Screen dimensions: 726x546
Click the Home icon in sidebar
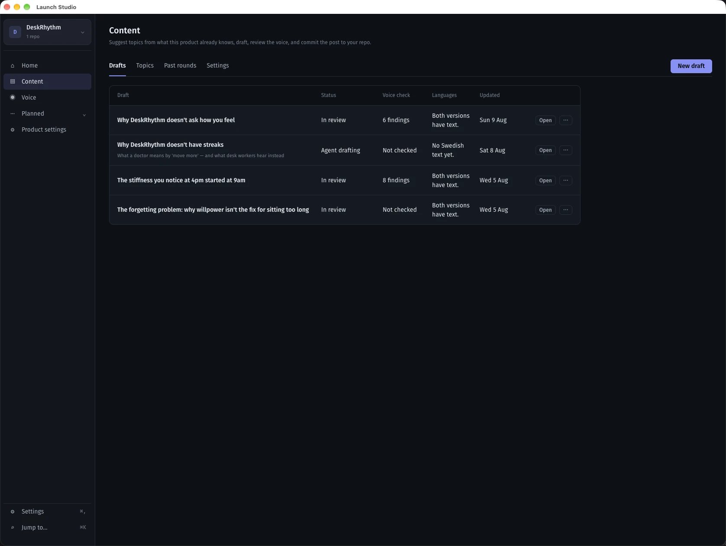pos(13,66)
